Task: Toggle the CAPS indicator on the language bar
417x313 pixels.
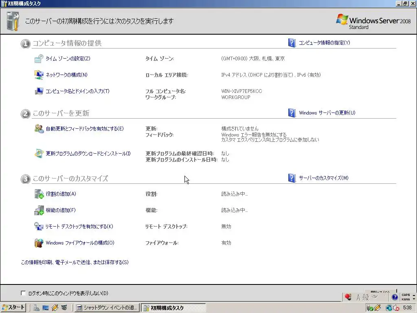Action: point(406,295)
